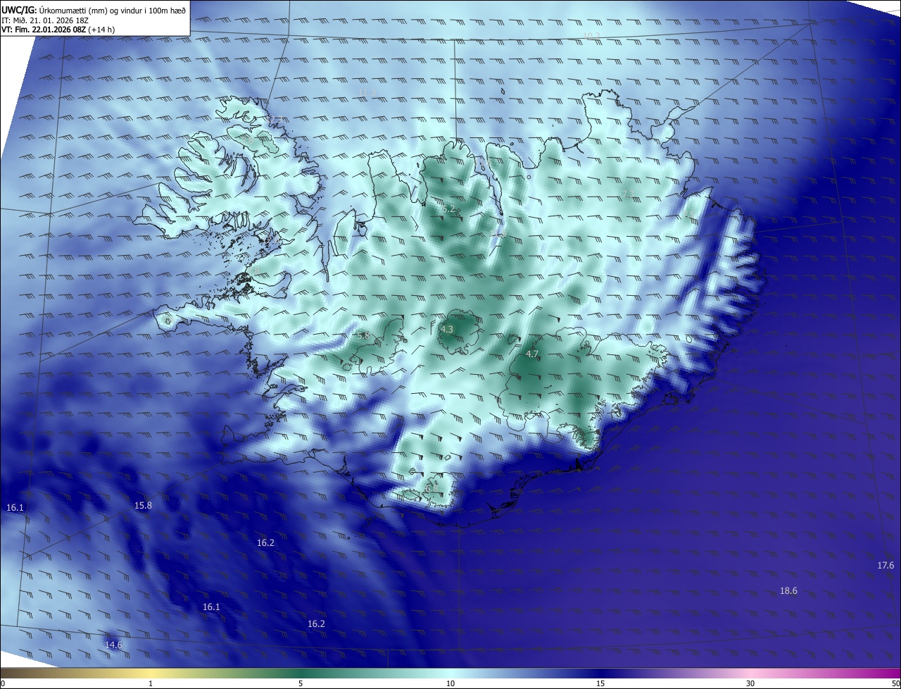The height and width of the screenshot is (689, 901).
Task: Click the '7.3' value in northeast Iceland
Action: click(628, 194)
